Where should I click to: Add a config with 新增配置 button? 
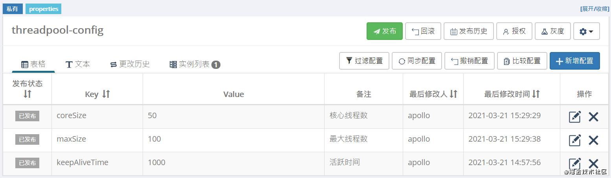[x=574, y=61]
